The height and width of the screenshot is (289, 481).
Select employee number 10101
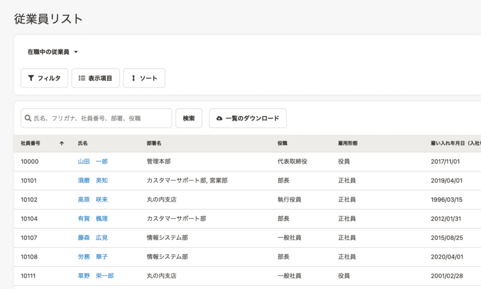click(29, 180)
